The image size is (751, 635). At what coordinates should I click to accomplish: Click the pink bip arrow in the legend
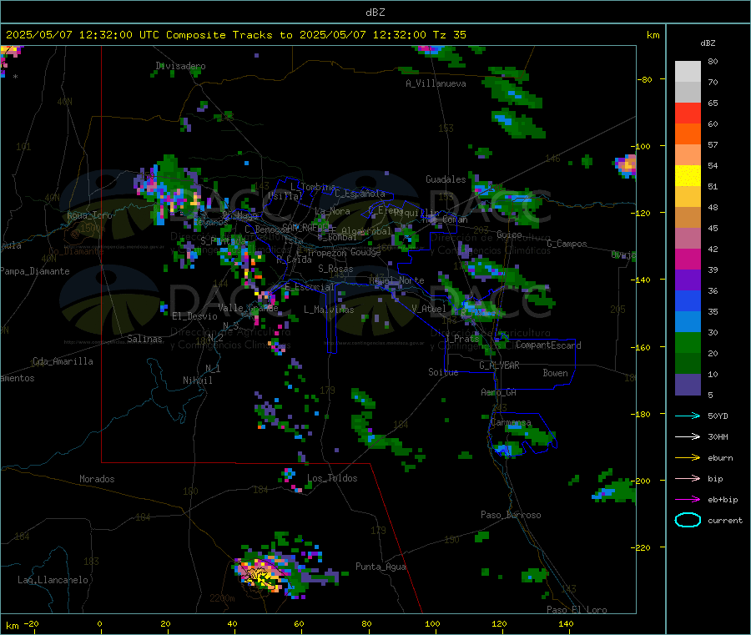[688, 478]
